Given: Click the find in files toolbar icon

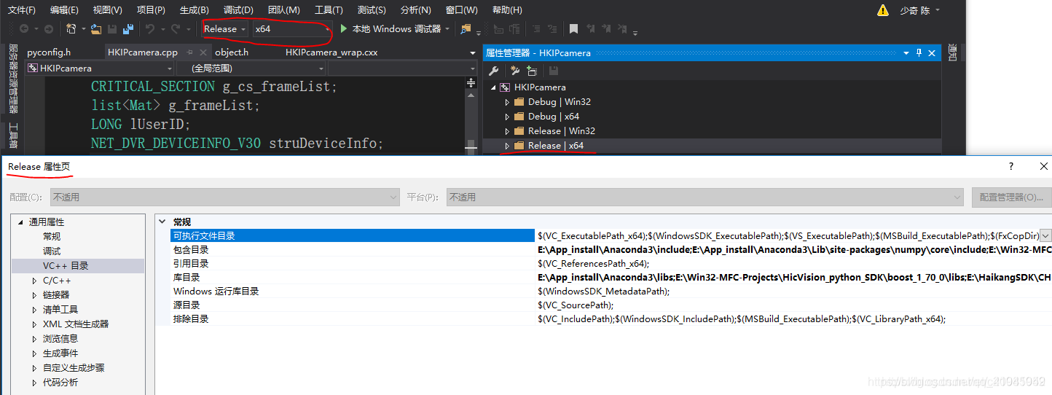Looking at the screenshot, I should 466,29.
